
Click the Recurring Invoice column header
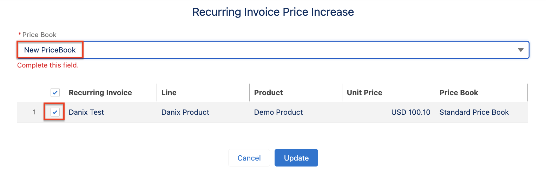100,93
